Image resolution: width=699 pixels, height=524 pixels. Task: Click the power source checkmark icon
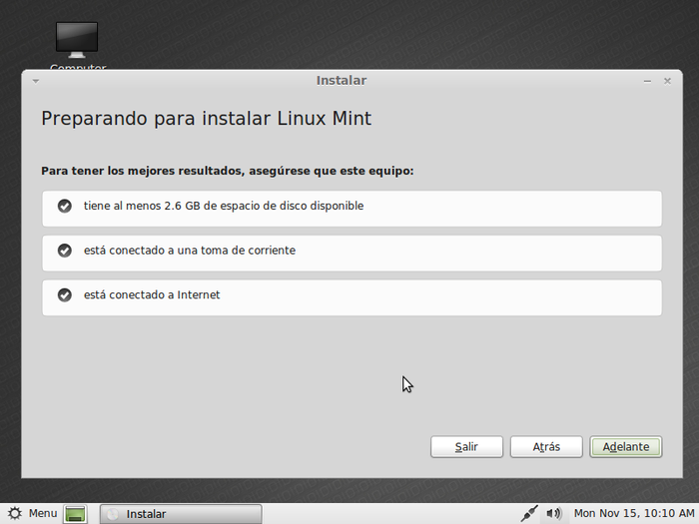(x=65, y=251)
